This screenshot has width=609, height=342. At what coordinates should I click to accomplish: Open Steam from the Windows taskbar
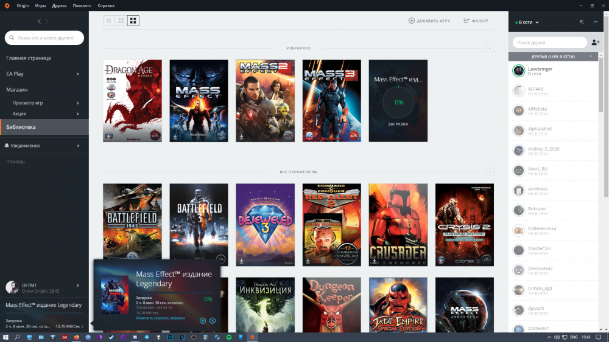point(111,337)
